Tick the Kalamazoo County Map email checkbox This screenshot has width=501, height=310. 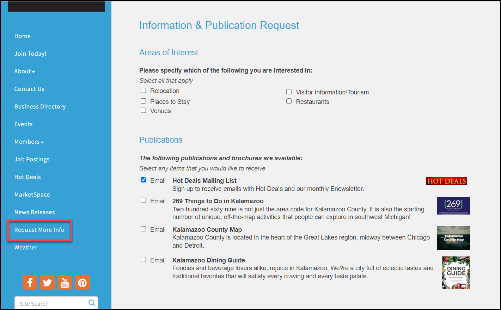pos(143,229)
